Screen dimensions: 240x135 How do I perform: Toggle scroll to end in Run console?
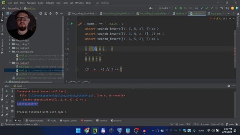(12, 106)
